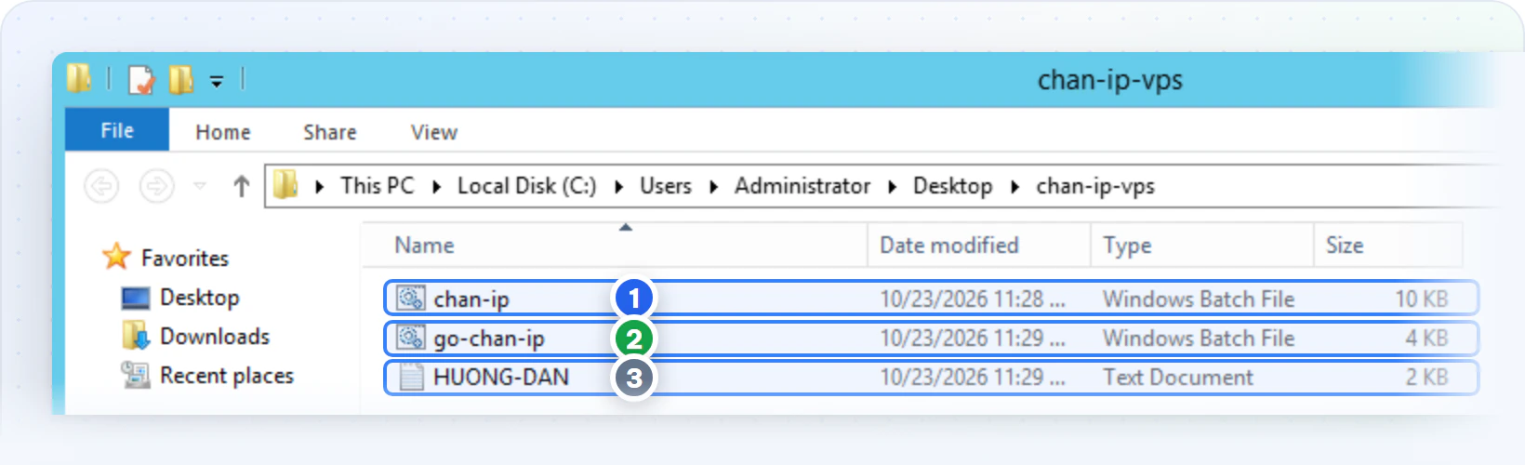
Task: Navigate to Users in the breadcrumb
Action: (x=666, y=186)
